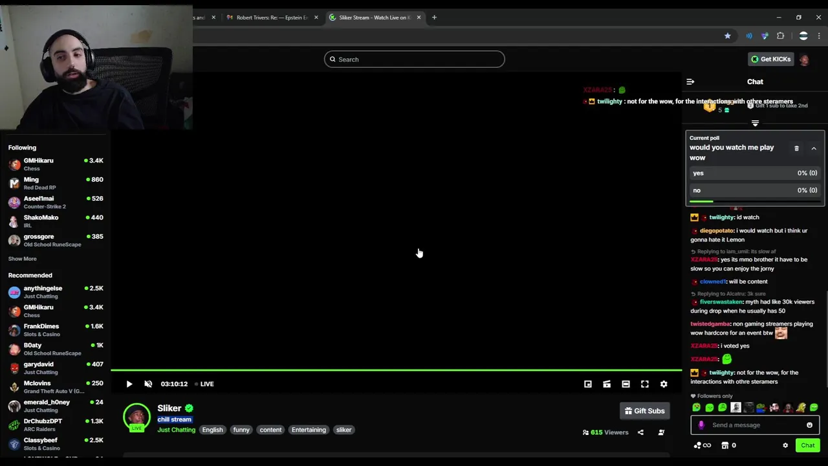Insert last green laughing emote
Image resolution: width=828 pixels, height=466 pixels.
pos(814,408)
